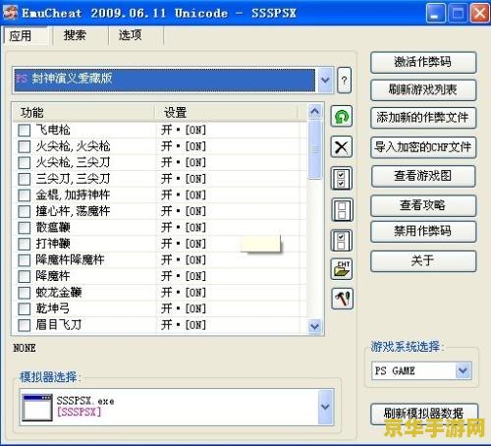This screenshot has height=446, width=491.
Task: Enable the 三尖刀,三尖刀 cheat checkbox
Action: pyautogui.click(x=25, y=179)
